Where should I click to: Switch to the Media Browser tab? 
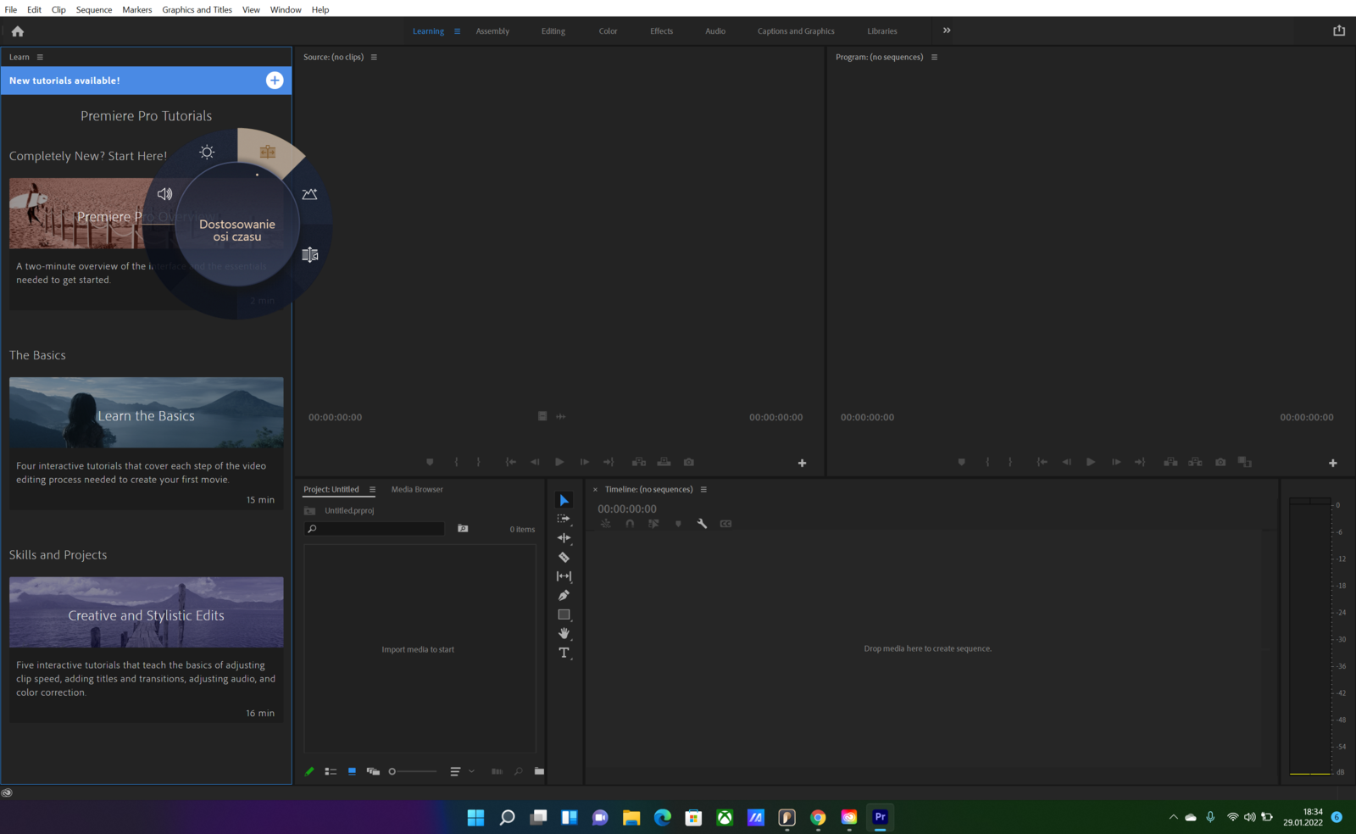coord(417,489)
